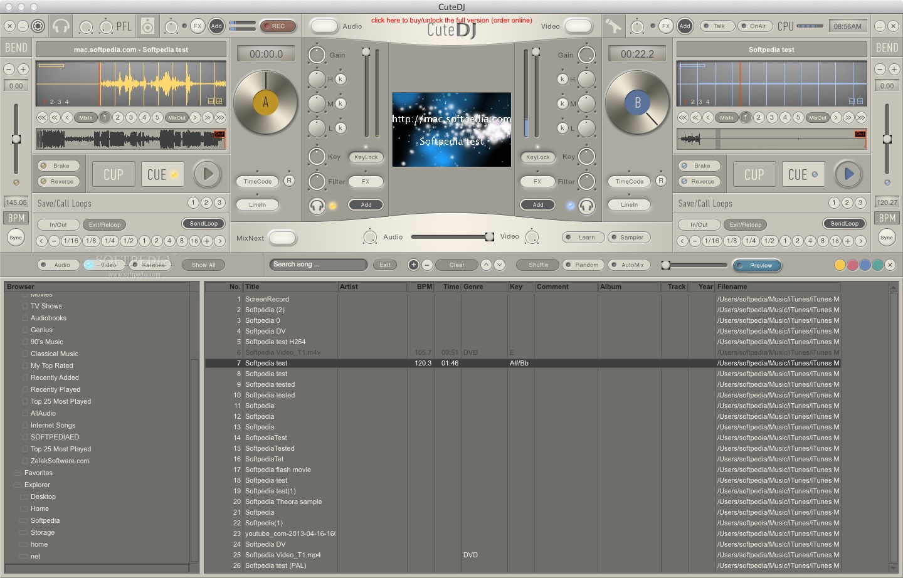The height and width of the screenshot is (578, 903).
Task: Click the Shuffle button
Action: point(538,265)
